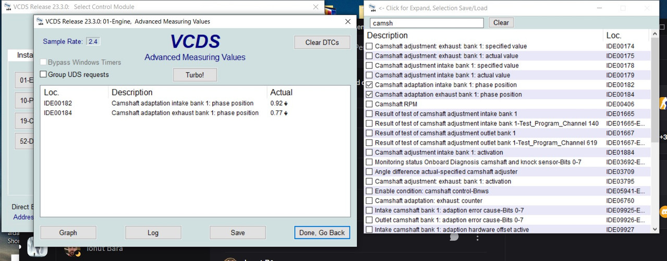Click the 0.92 actual value
Screen dimensions: 667x261
click(x=278, y=103)
